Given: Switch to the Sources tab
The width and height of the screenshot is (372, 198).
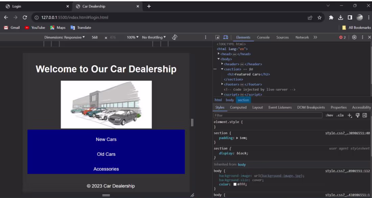Looking at the screenshot, I should pyautogui.click(x=282, y=37).
